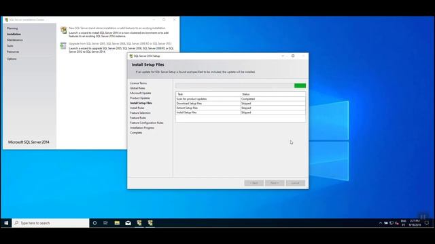
Task: Click the Status column header
Action: (x=273, y=94)
